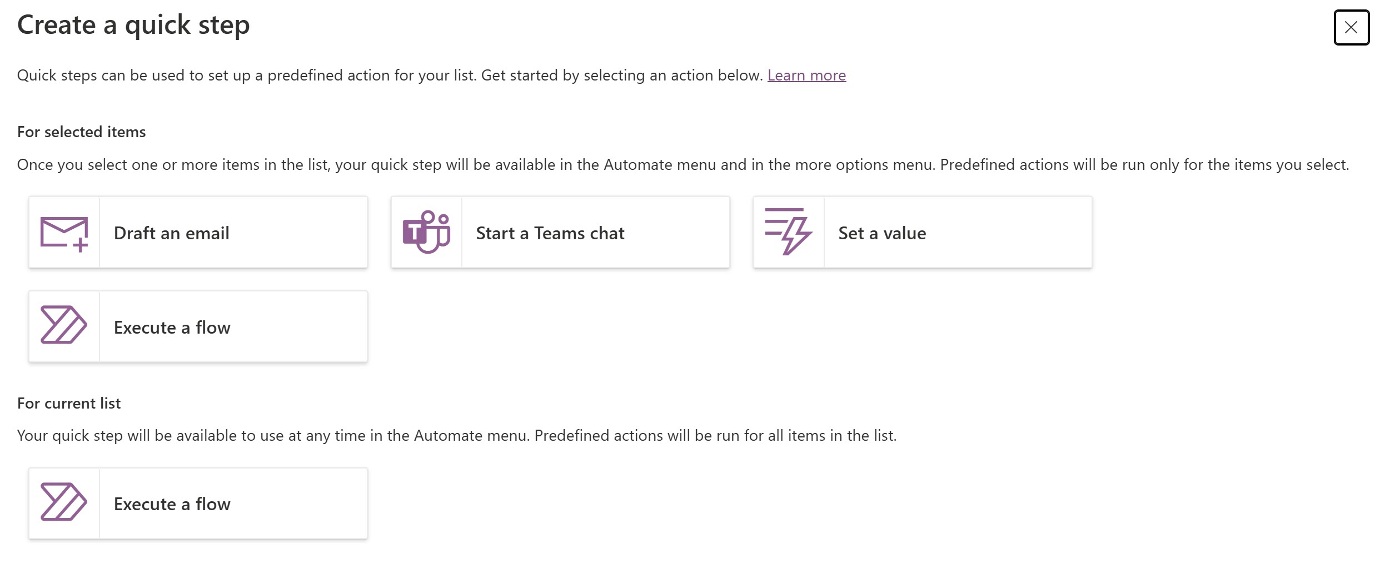
Task: Choose the Start a Teams chat label
Action: 550,233
